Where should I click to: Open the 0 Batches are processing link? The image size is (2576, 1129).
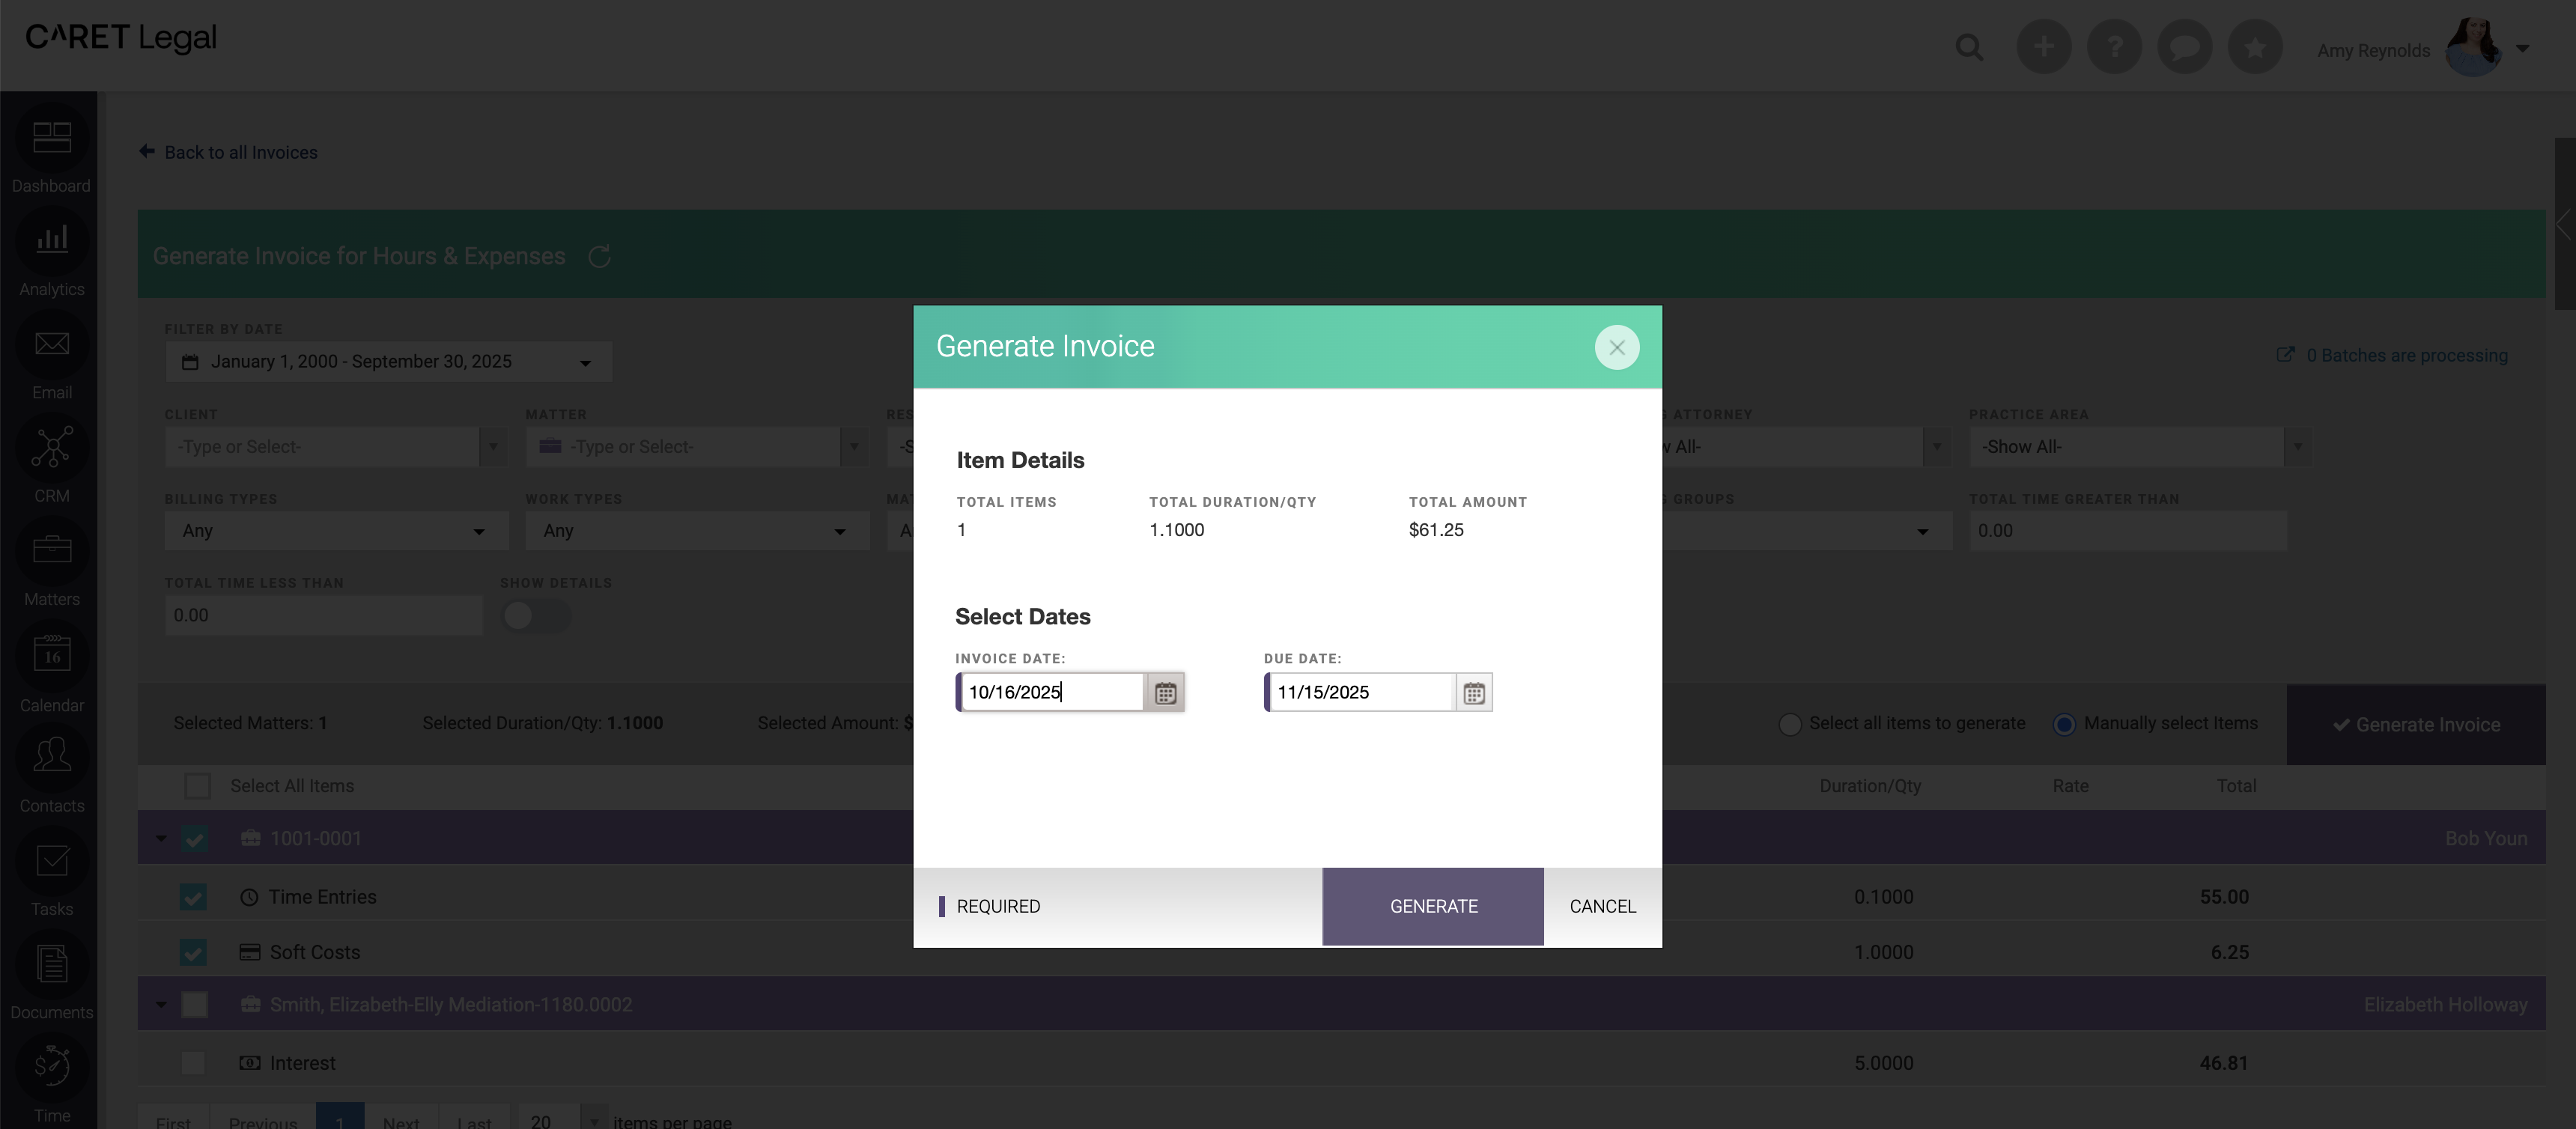coord(2406,355)
